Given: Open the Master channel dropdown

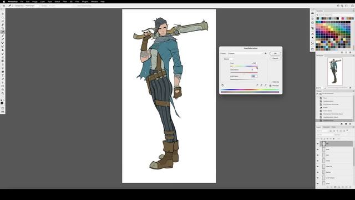Looking at the screenshot, I should [x=229, y=59].
